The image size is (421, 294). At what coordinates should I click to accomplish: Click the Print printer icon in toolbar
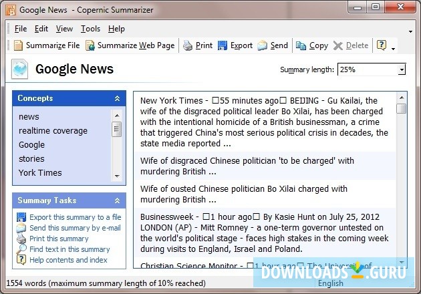[x=188, y=45]
